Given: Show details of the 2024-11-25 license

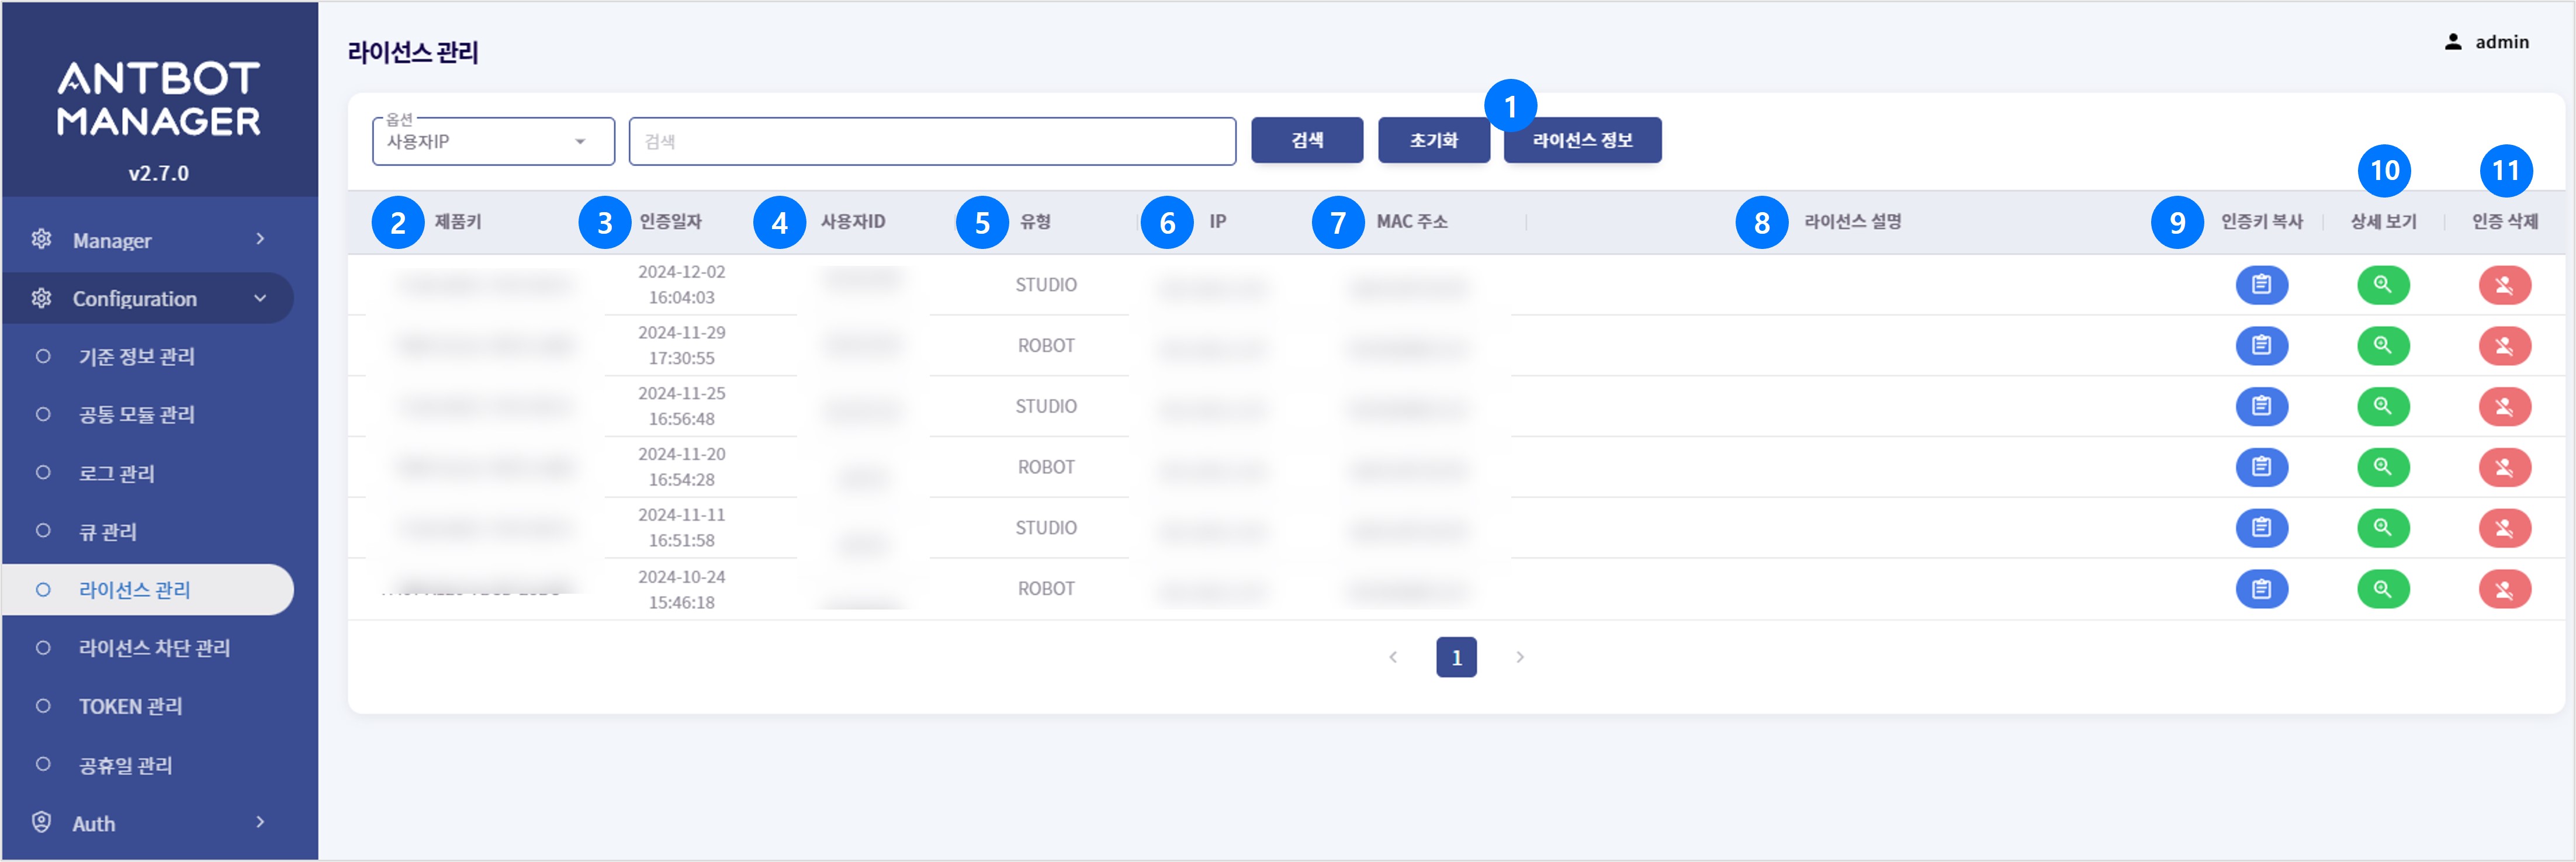Looking at the screenshot, I should tap(2383, 406).
